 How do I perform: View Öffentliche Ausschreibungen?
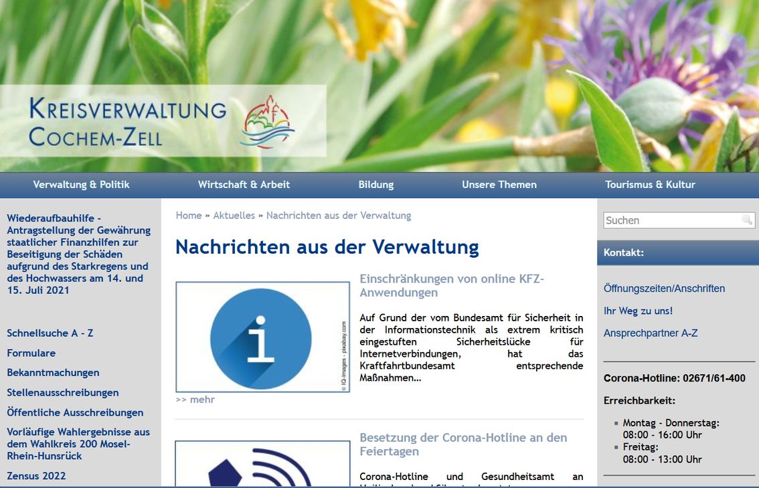pyautogui.click(x=75, y=412)
